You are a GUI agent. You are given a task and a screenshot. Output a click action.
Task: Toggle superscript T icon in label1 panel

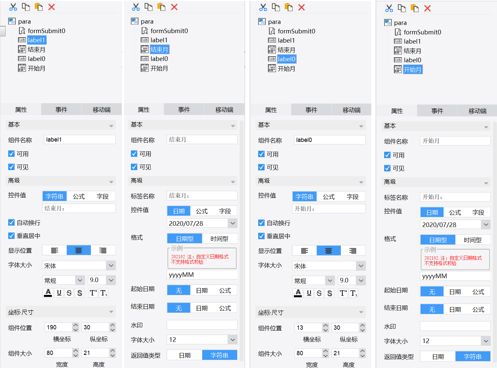[x=93, y=293]
